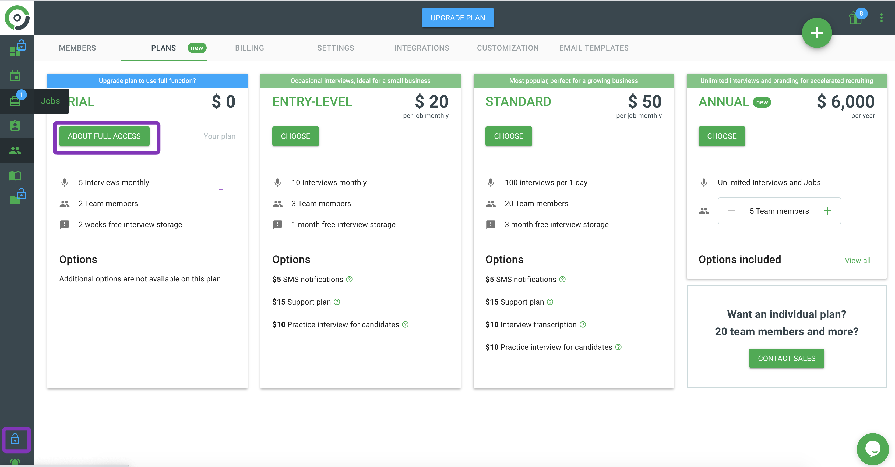Screen dimensions: 895x467
Task: Increase Annual plan team members with plus
Action: pyautogui.click(x=828, y=211)
